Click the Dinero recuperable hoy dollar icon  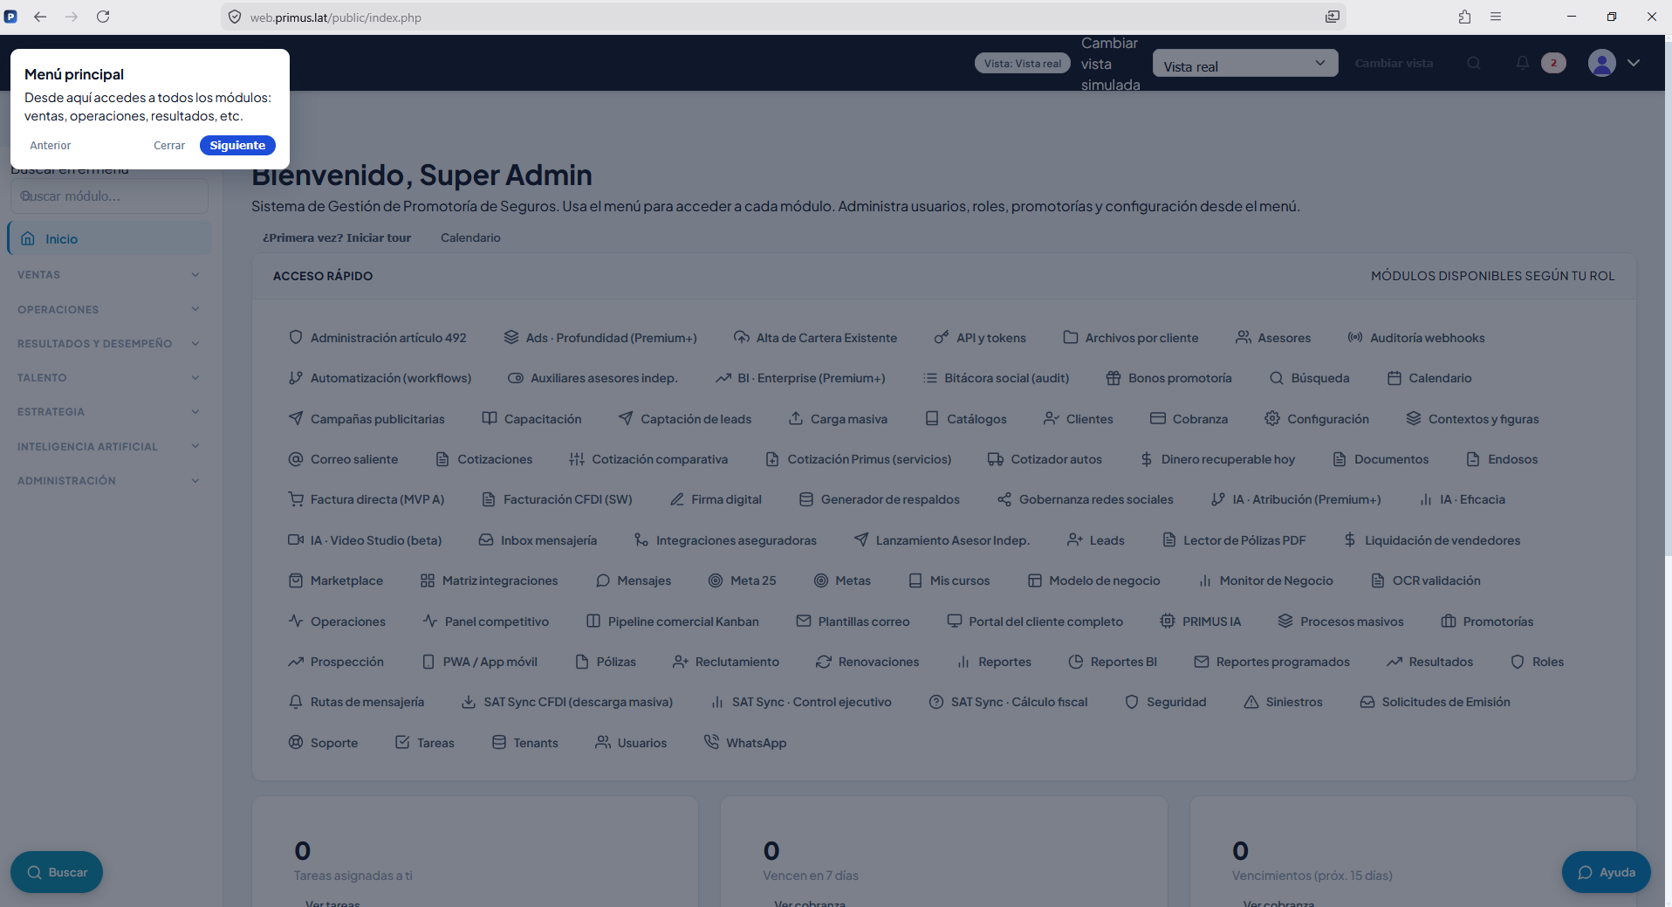1147,459
